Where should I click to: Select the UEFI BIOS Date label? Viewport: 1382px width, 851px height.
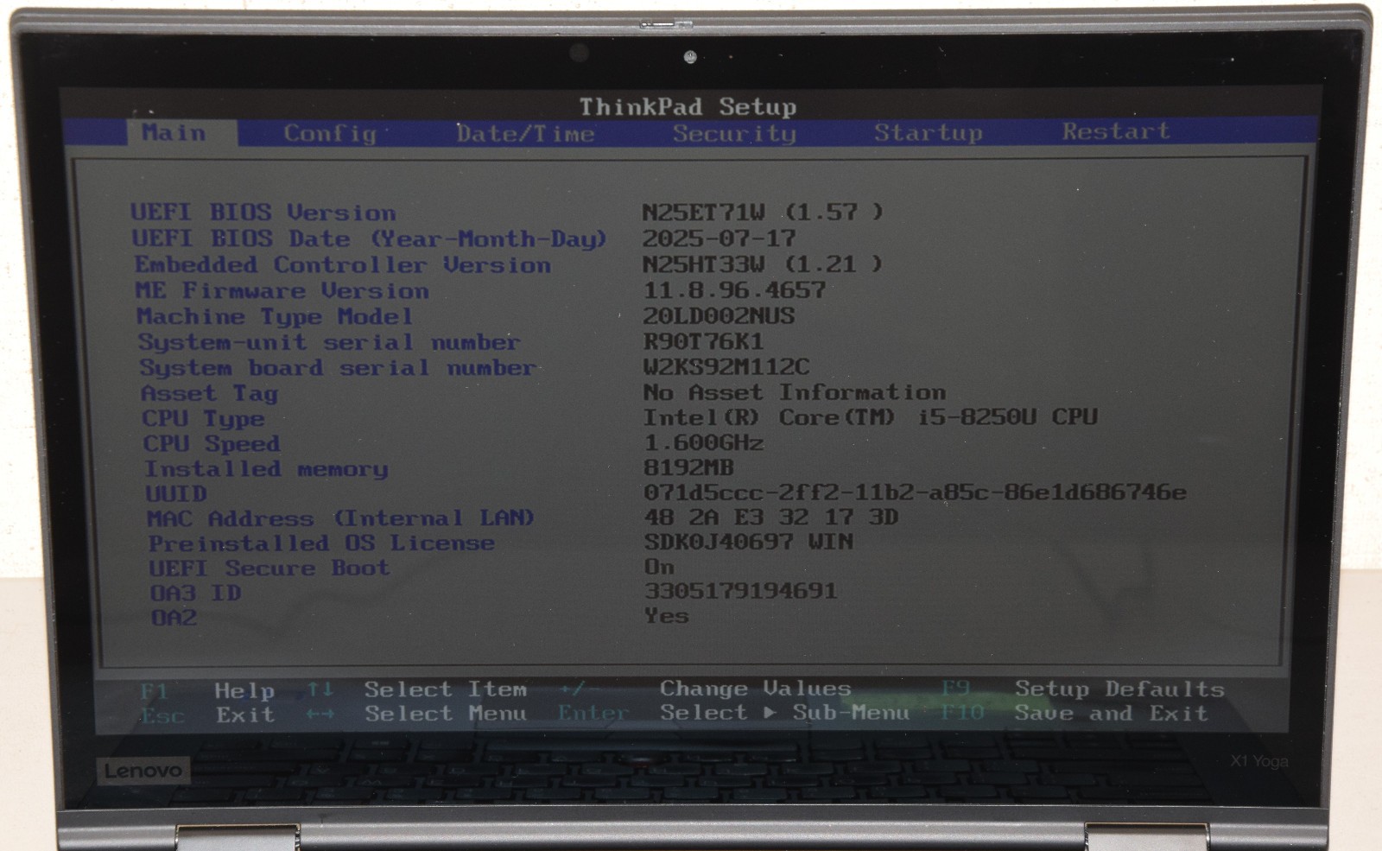(x=369, y=238)
